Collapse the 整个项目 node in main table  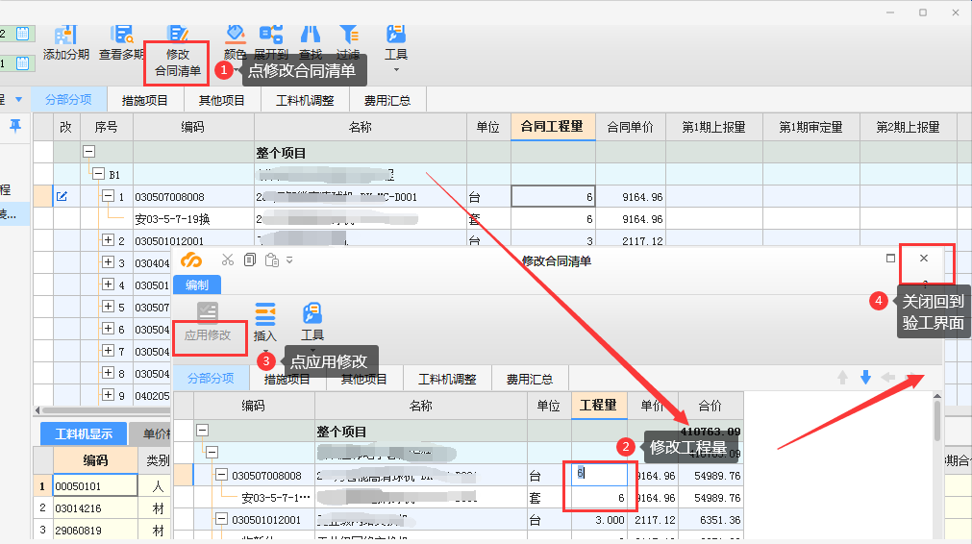point(88,151)
